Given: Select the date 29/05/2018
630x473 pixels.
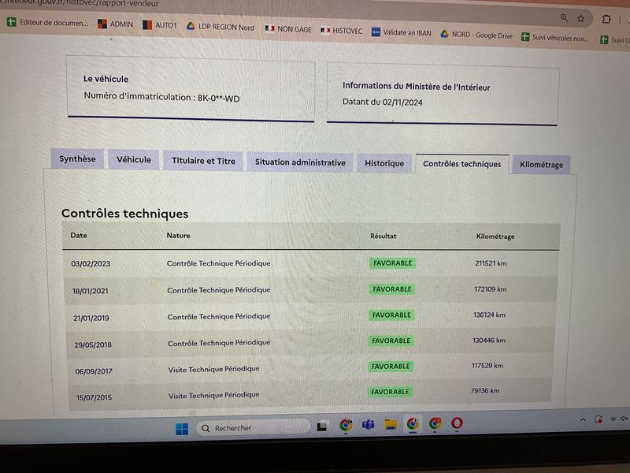Looking at the screenshot, I should coord(93,345).
